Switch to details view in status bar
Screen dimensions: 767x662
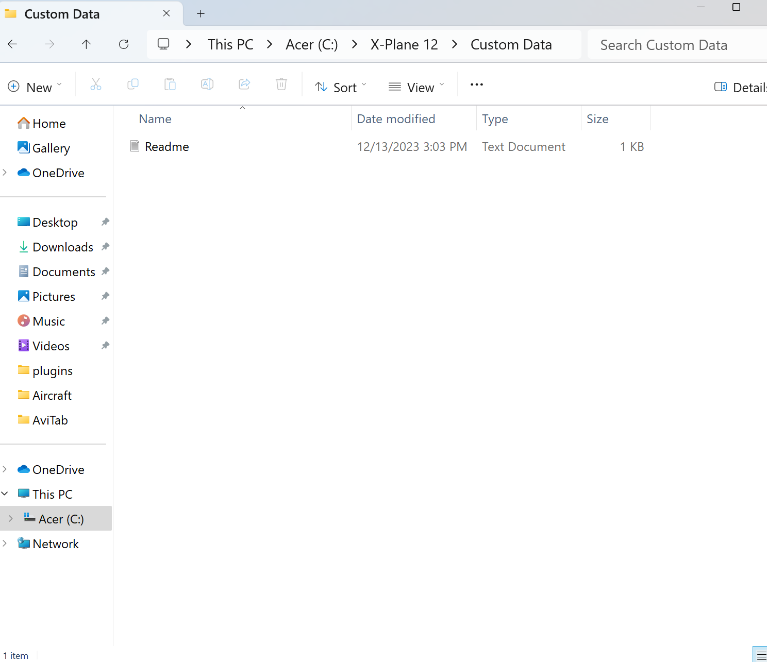coord(761,655)
